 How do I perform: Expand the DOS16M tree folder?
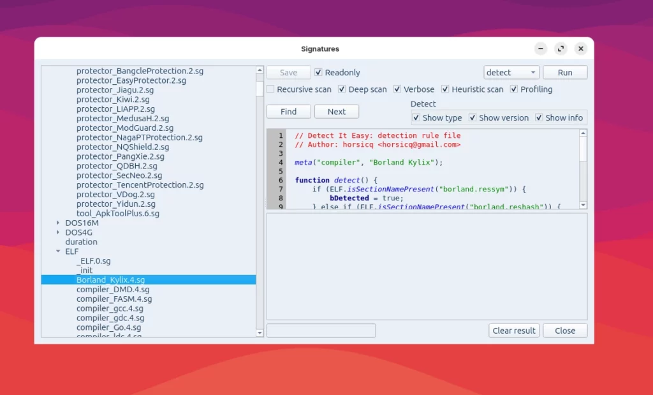click(x=58, y=223)
